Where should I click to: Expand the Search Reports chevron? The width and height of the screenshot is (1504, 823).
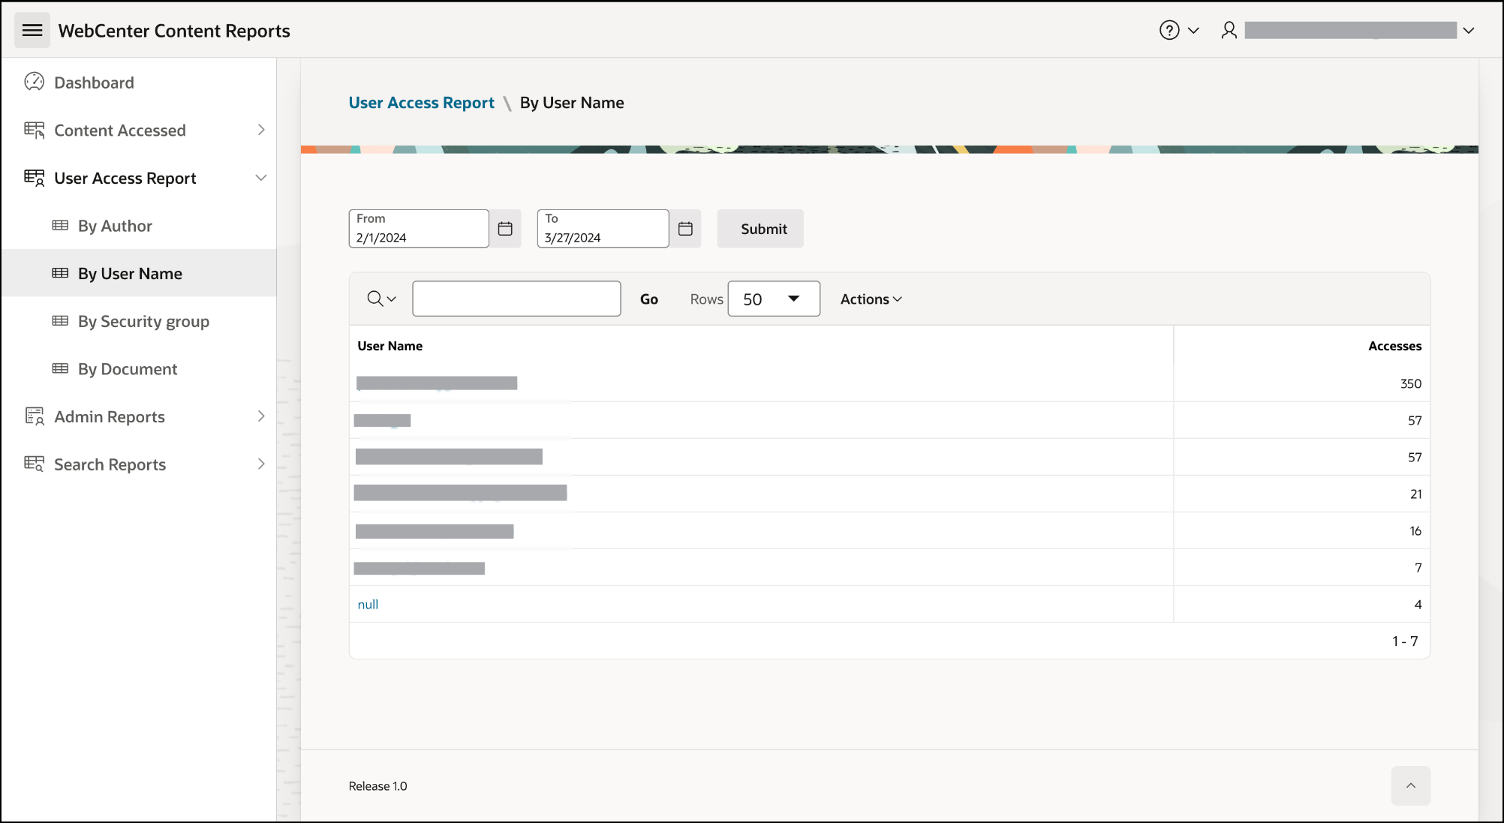coord(261,464)
